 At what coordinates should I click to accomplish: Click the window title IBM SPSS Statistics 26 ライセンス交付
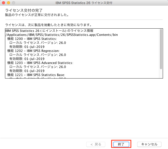click(84, 3)
